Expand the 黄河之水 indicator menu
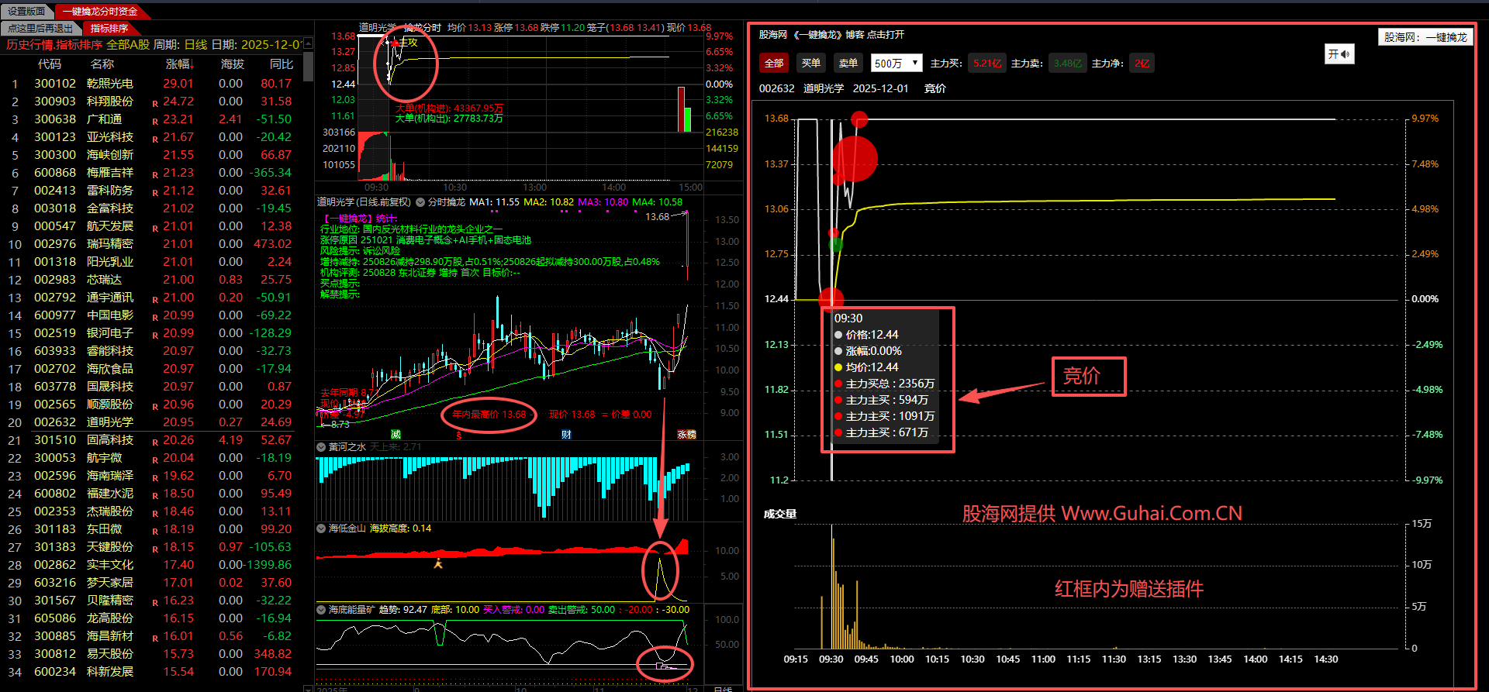 click(321, 447)
